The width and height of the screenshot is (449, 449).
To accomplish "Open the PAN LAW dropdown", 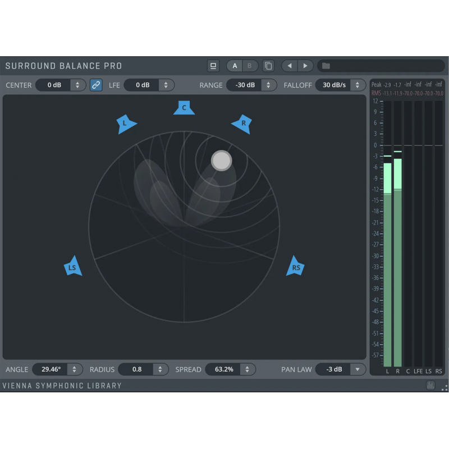I will point(357,369).
